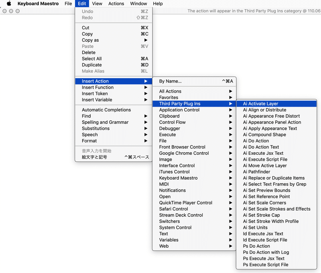Insert Ai Select Text Frames by Grep
Viewport: 321px width, 273px height.
click(x=276, y=184)
